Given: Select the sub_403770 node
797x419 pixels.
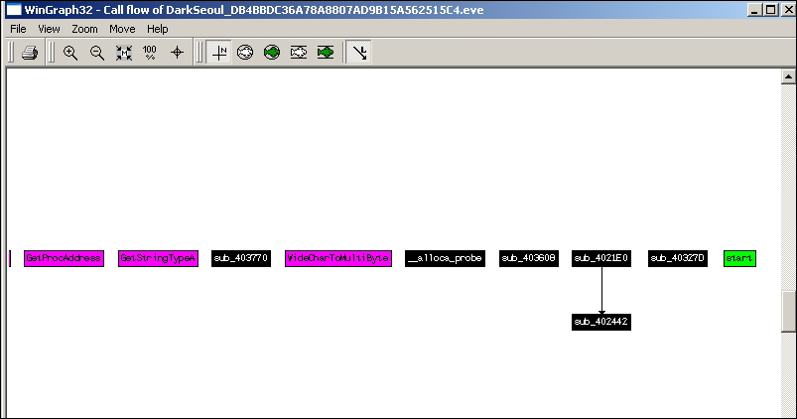Looking at the screenshot, I should coord(241,258).
